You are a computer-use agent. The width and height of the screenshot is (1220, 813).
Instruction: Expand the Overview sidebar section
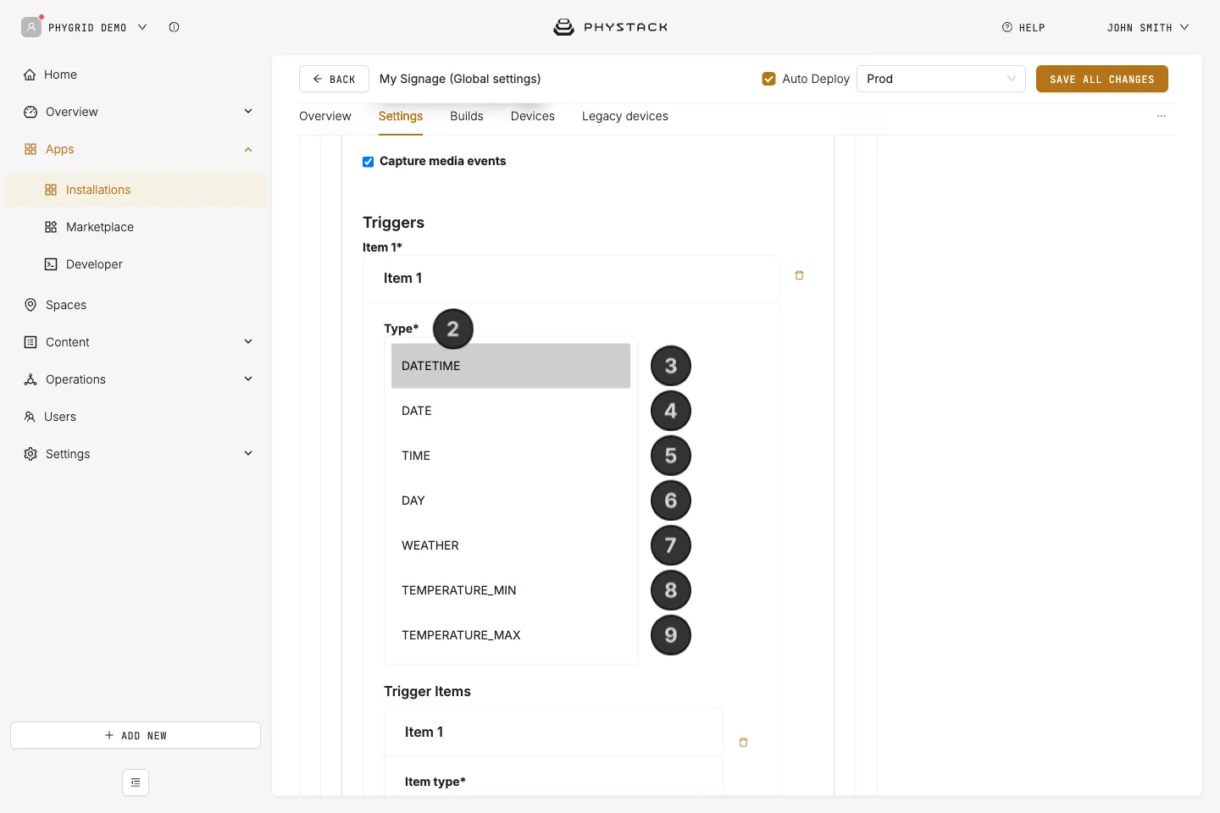248,111
